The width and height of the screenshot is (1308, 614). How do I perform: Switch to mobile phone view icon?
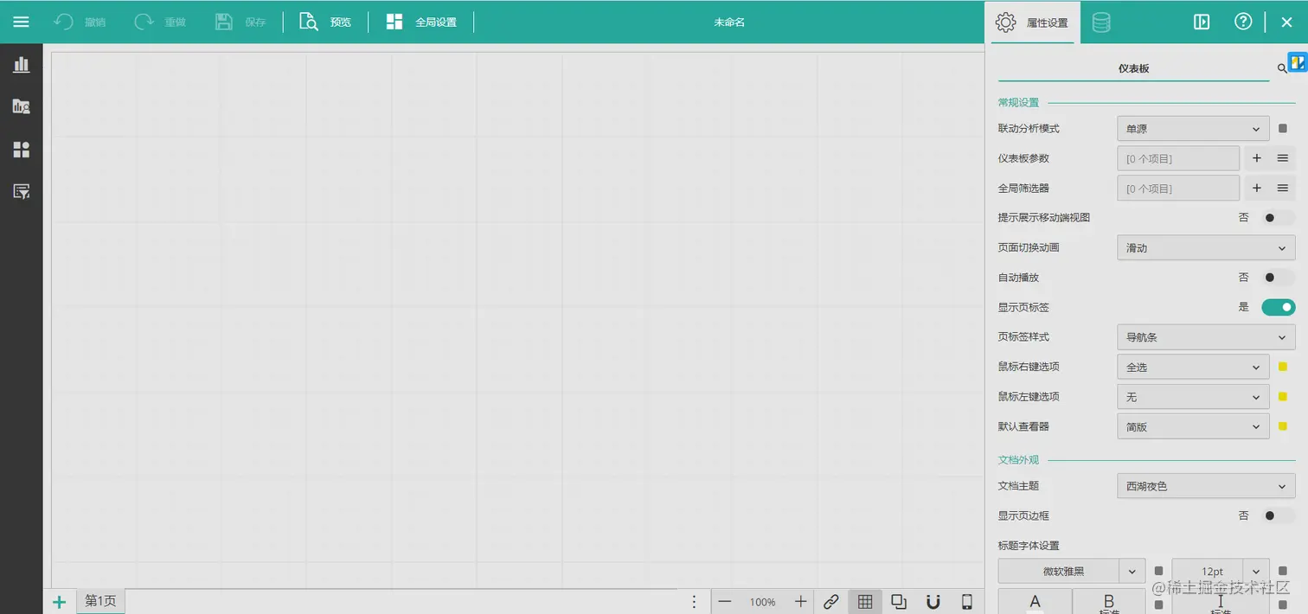pos(967,602)
